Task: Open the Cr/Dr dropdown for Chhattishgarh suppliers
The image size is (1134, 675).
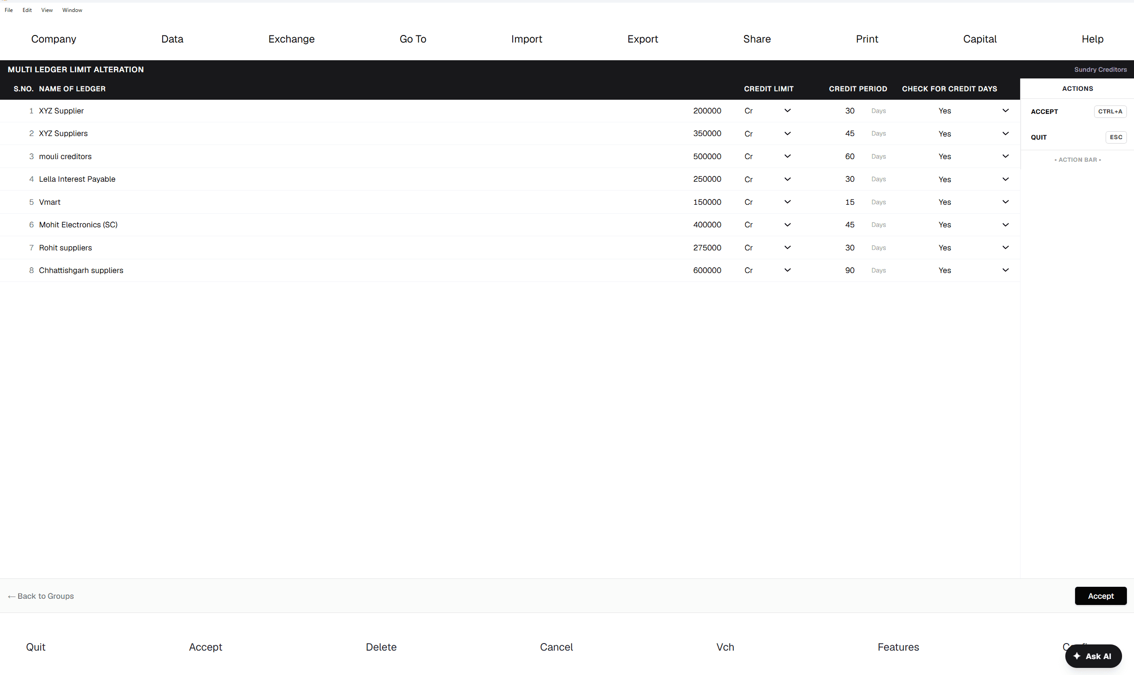Action: point(768,270)
